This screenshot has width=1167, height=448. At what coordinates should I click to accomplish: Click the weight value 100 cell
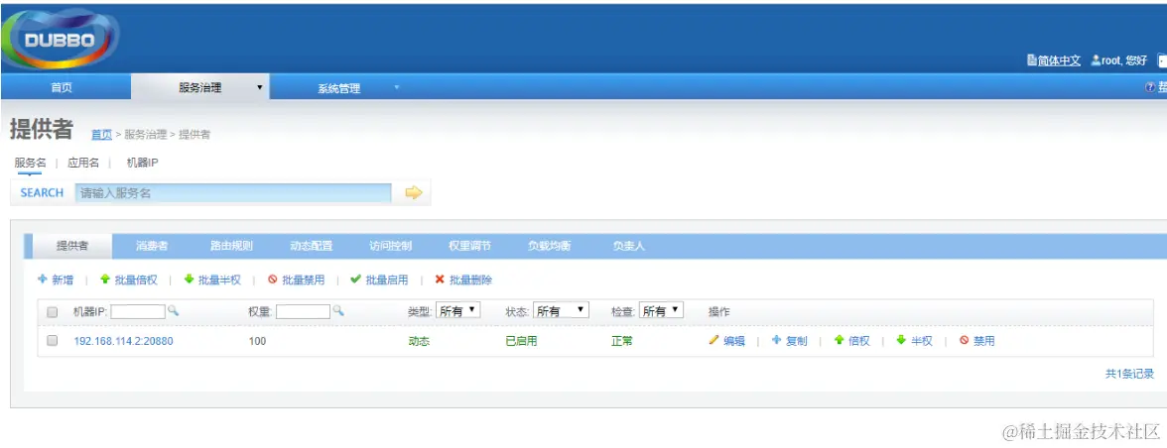[x=258, y=341]
